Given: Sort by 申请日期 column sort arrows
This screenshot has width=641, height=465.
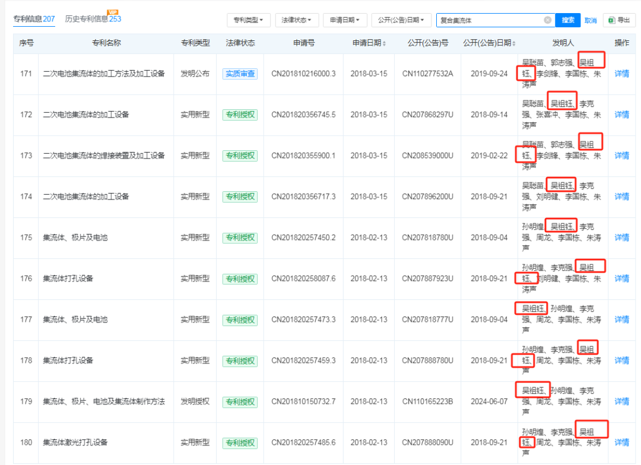Looking at the screenshot, I should (x=384, y=43).
